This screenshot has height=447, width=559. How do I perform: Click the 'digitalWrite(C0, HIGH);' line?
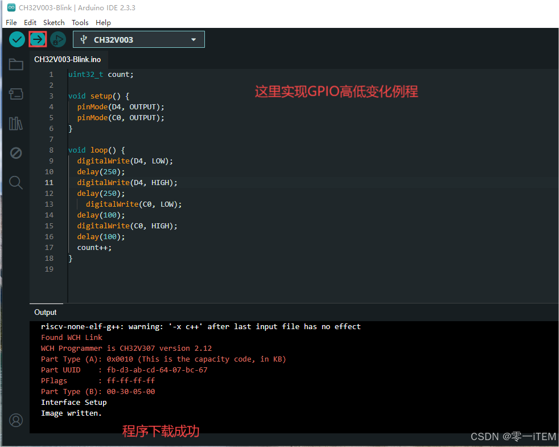[x=128, y=226]
